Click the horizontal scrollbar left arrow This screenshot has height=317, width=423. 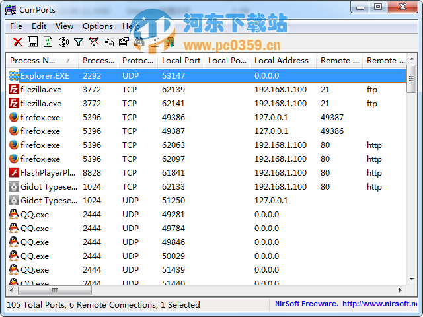coord(11,290)
